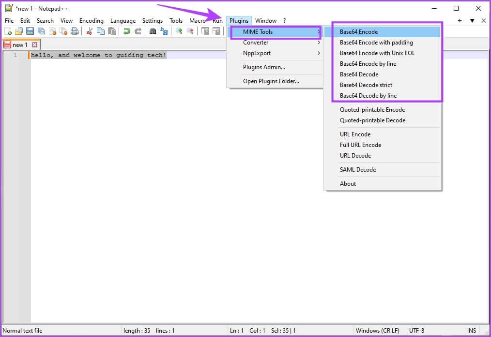The height and width of the screenshot is (337, 491).
Task: Click the red unsaved icon on tab new 1
Action: click(7, 44)
